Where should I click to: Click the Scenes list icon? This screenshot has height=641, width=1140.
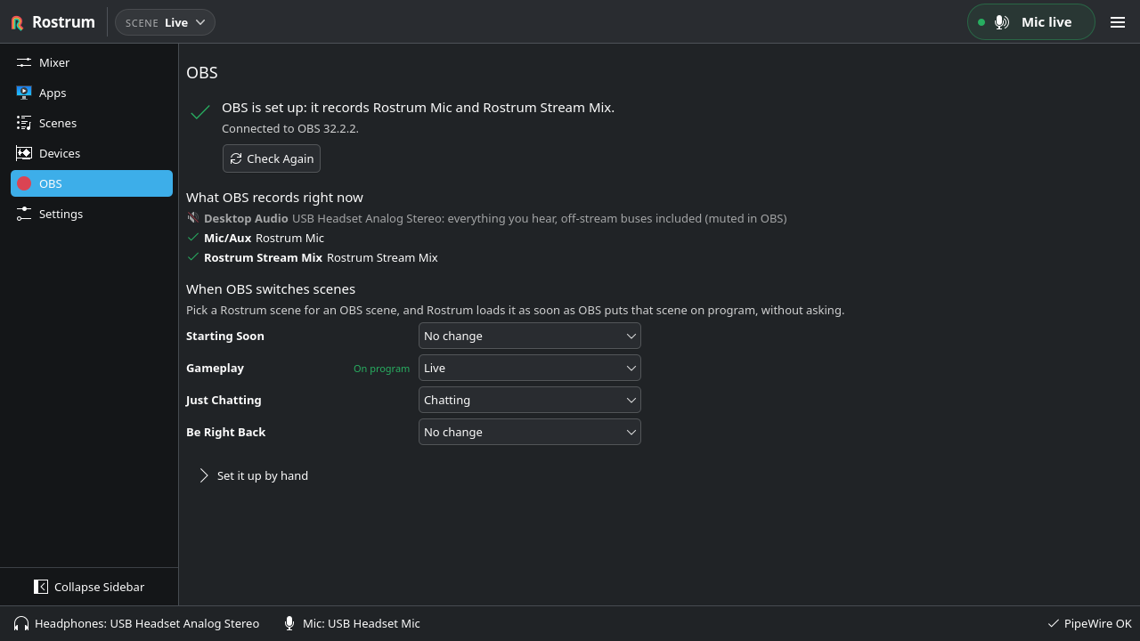click(24, 123)
